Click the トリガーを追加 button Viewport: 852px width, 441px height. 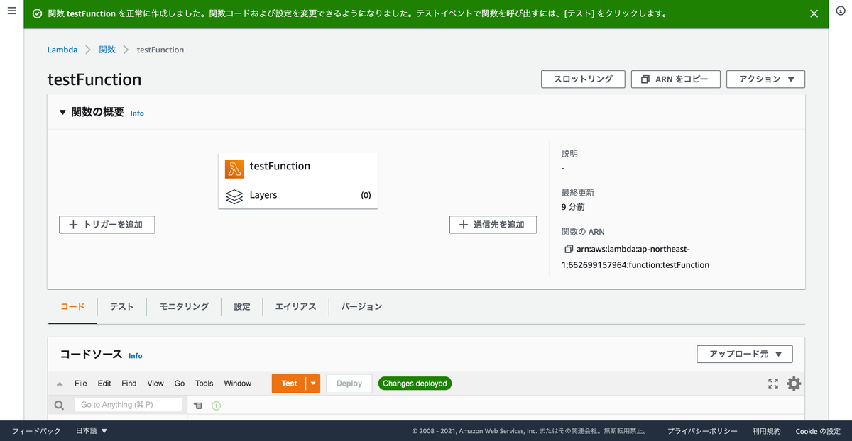coord(107,224)
